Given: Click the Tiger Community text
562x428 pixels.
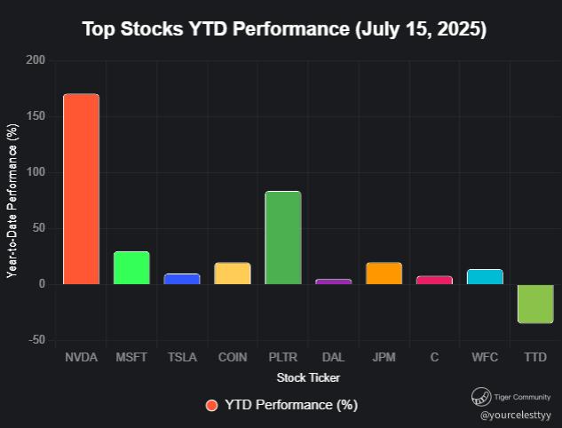Looking at the screenshot, I should click(524, 397).
